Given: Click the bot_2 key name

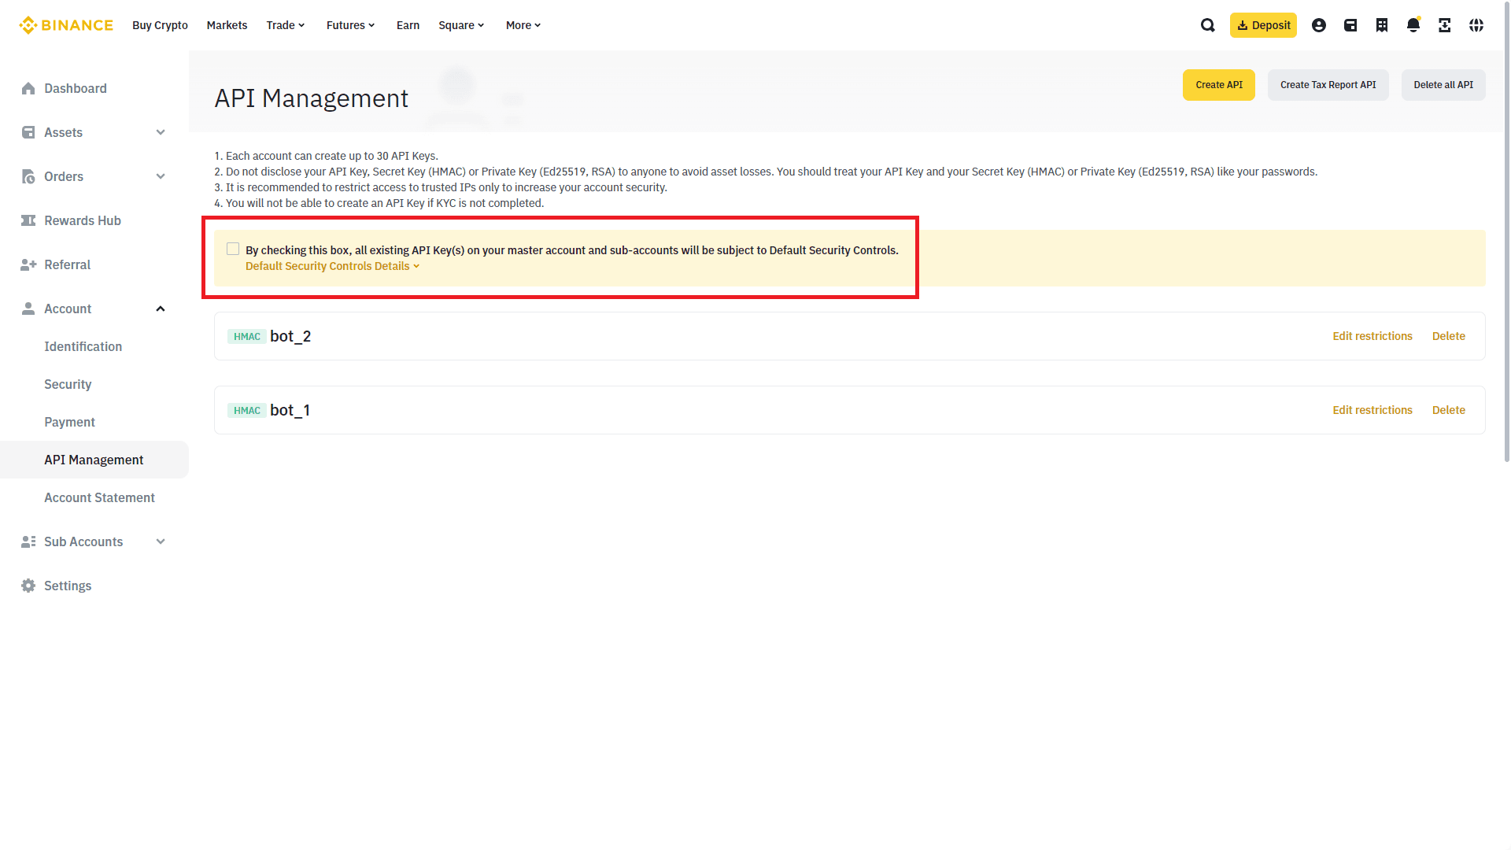Looking at the screenshot, I should click(290, 336).
